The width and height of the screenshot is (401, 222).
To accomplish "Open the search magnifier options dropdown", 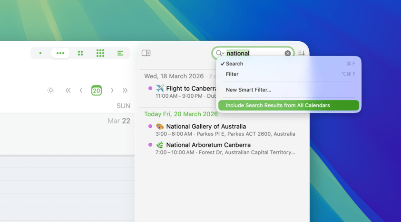I will [220, 53].
